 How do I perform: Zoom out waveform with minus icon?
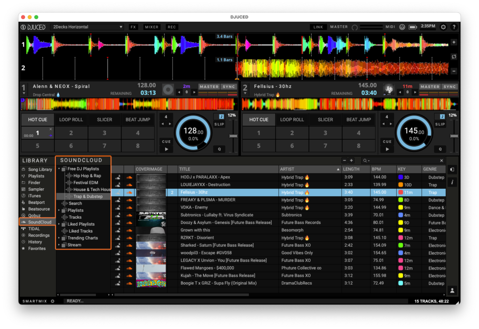(x=454, y=71)
